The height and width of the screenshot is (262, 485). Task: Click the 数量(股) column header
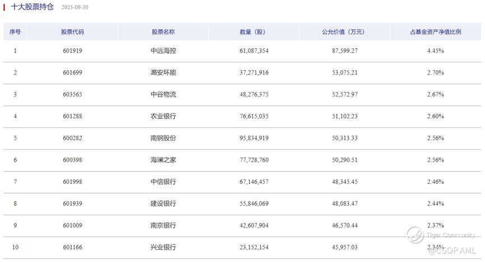(253, 31)
